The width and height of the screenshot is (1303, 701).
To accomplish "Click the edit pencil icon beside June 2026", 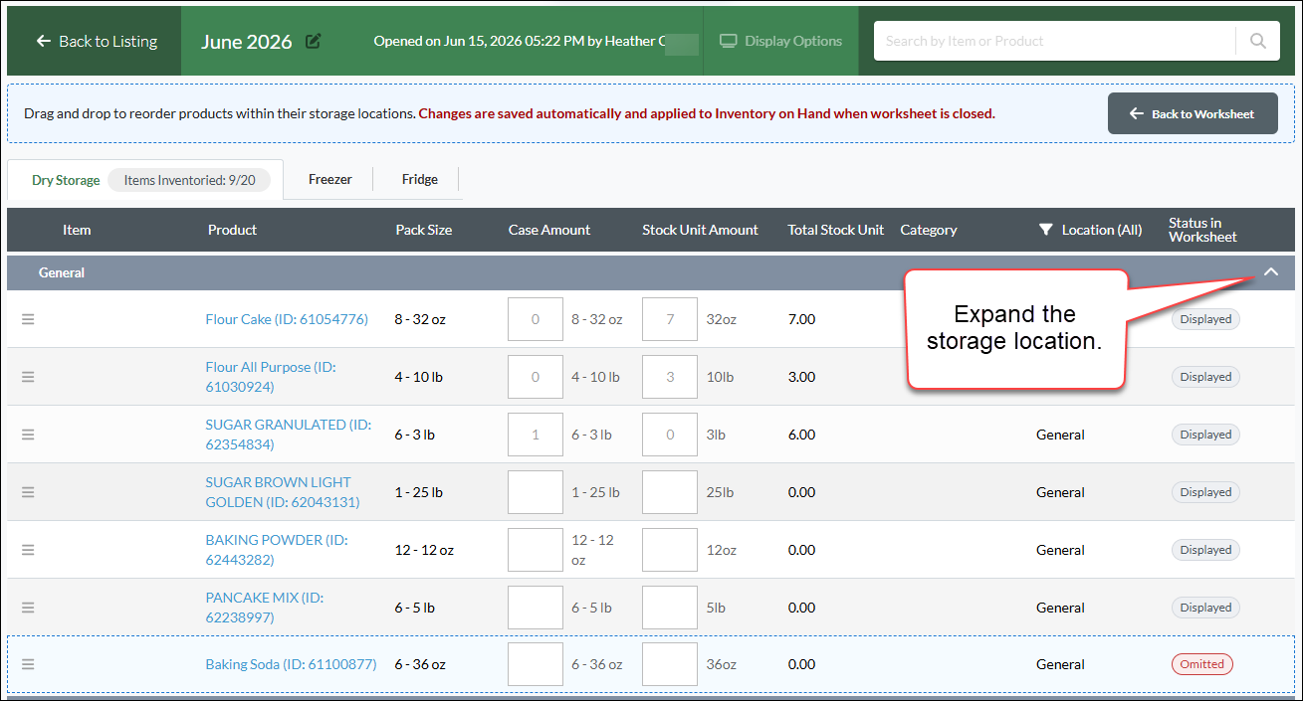I will pyautogui.click(x=314, y=41).
